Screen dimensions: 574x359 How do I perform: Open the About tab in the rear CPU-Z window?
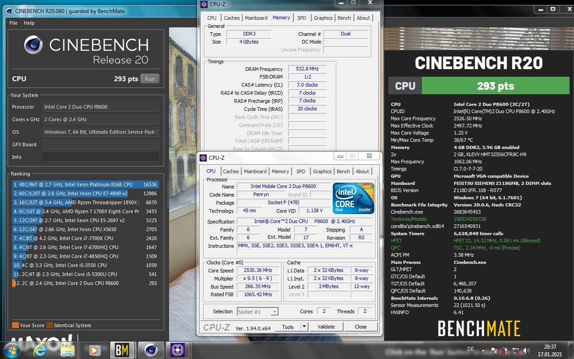coord(363,18)
